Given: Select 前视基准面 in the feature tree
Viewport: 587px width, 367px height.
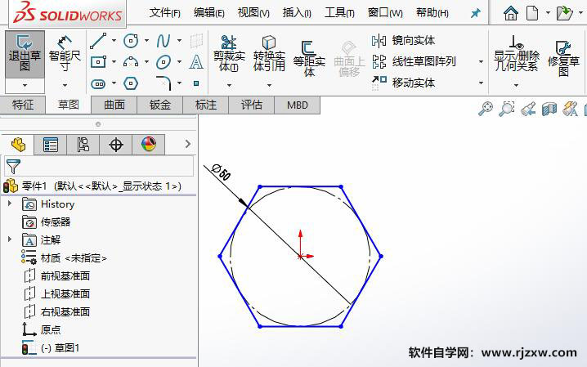Looking at the screenshot, I should click(65, 276).
